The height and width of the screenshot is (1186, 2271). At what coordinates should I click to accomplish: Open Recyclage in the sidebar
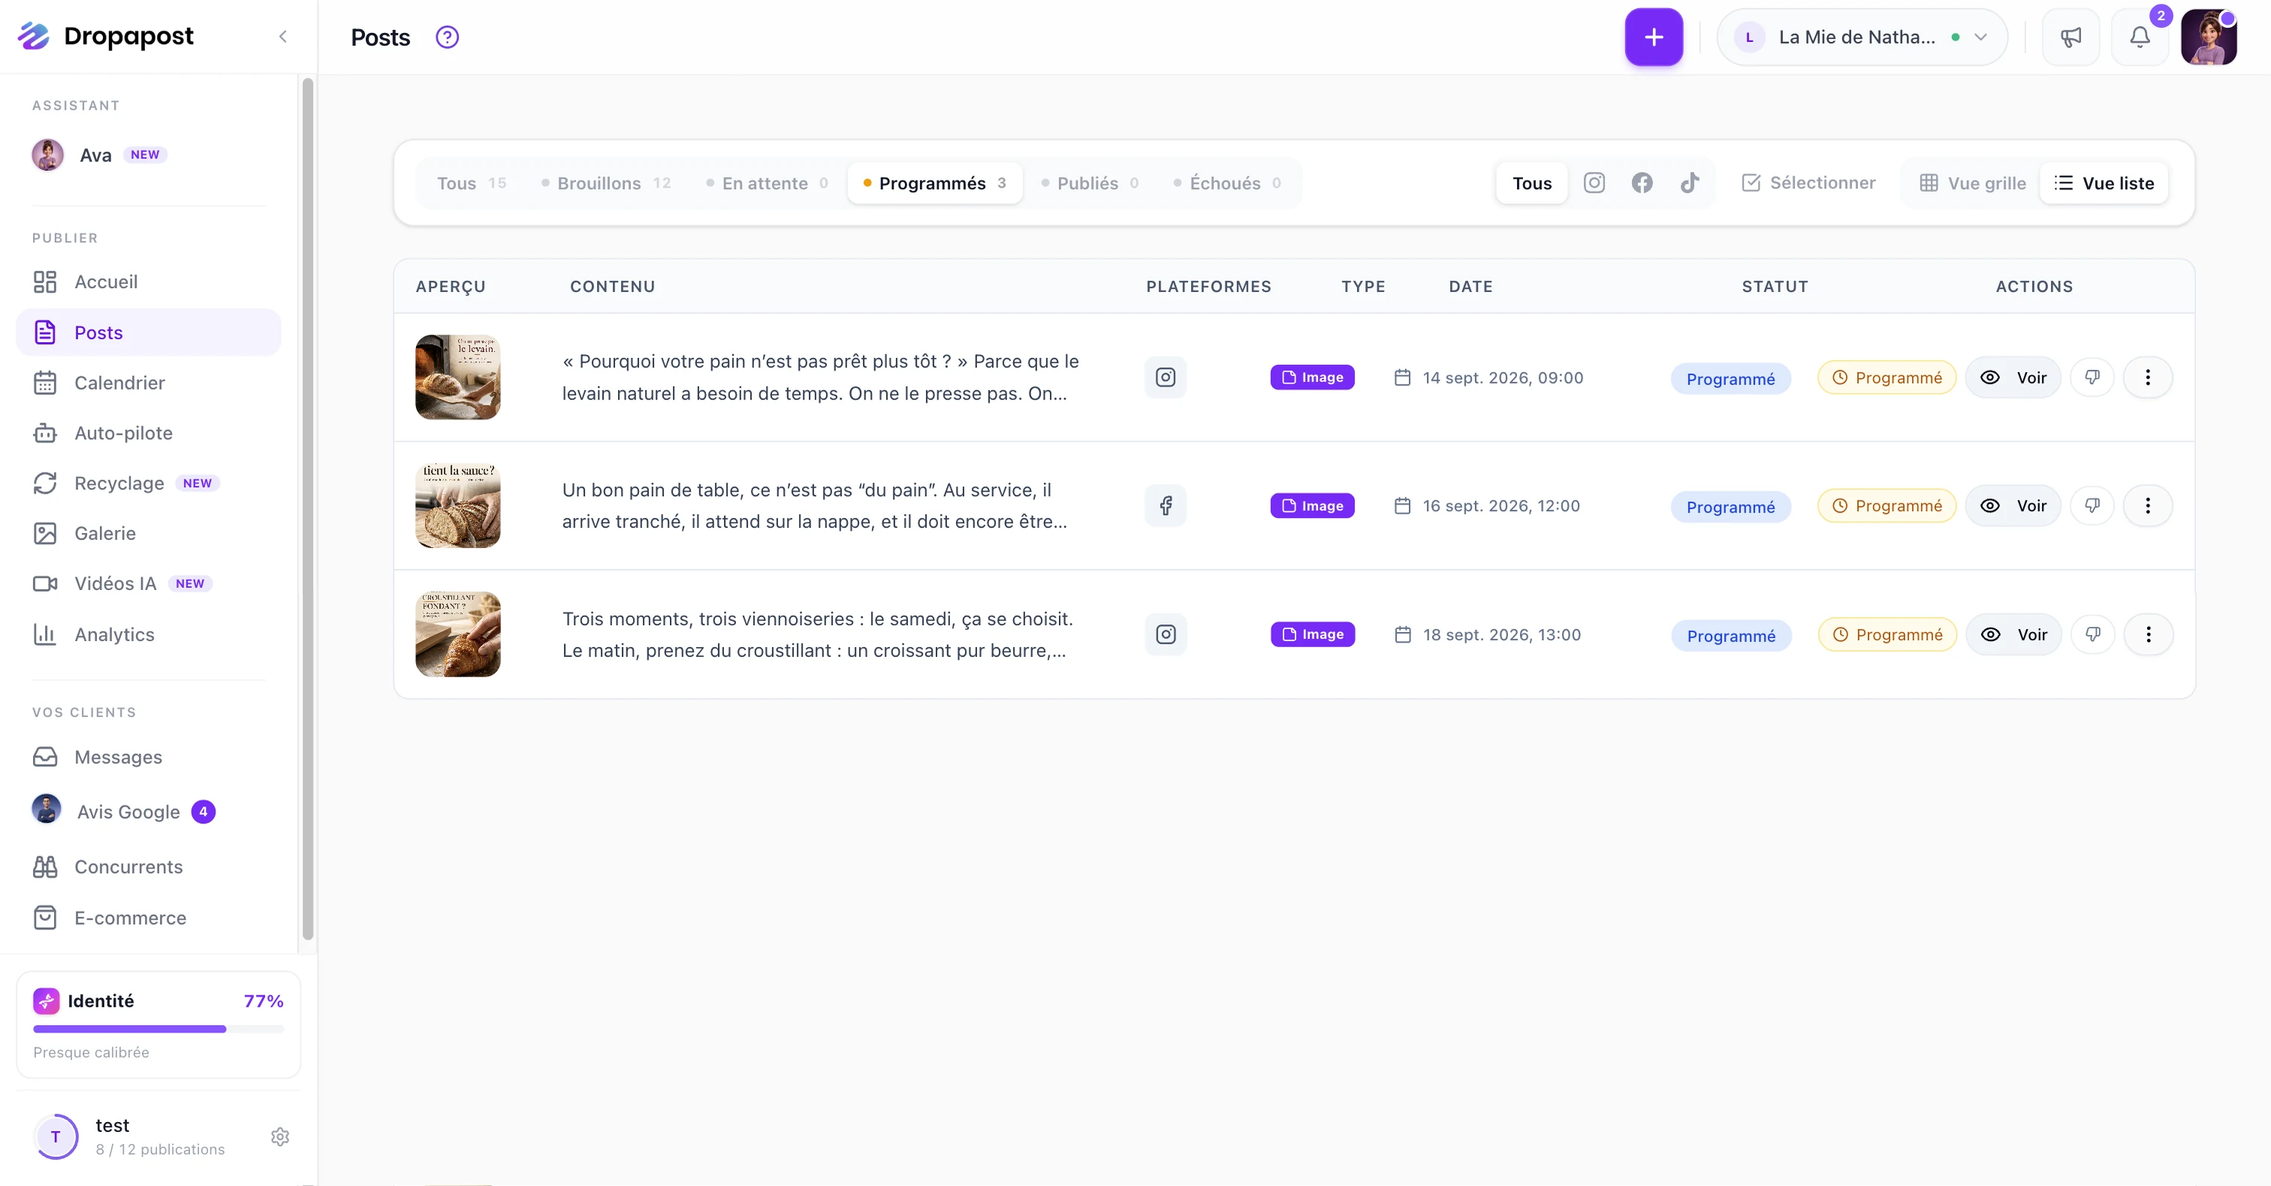pyautogui.click(x=148, y=483)
